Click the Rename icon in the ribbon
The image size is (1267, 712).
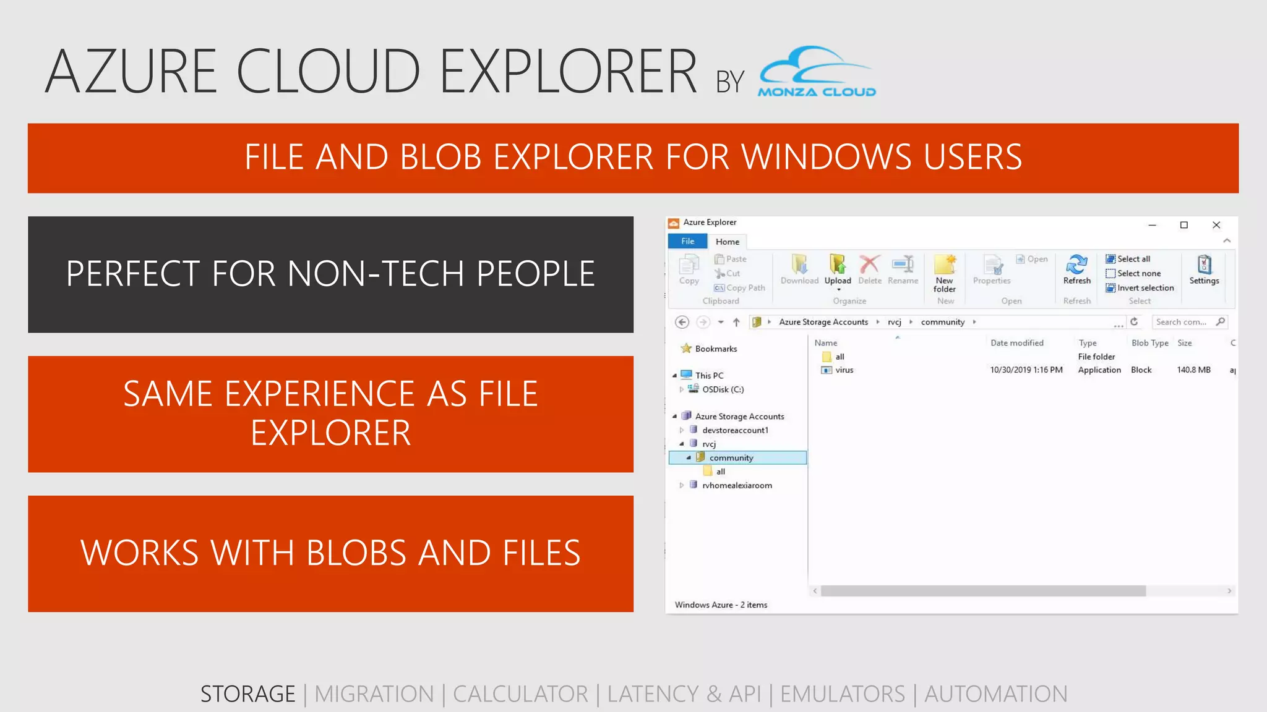click(x=903, y=265)
